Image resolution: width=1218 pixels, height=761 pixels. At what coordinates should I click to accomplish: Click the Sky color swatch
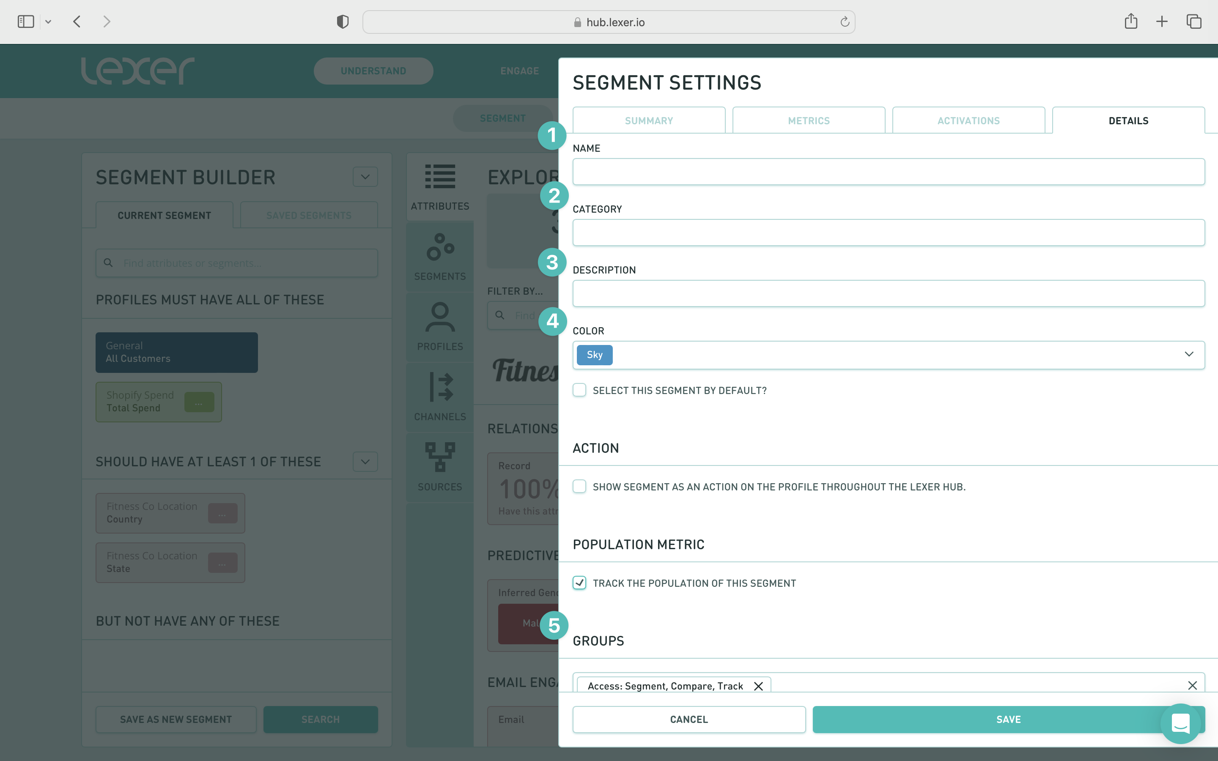point(594,355)
